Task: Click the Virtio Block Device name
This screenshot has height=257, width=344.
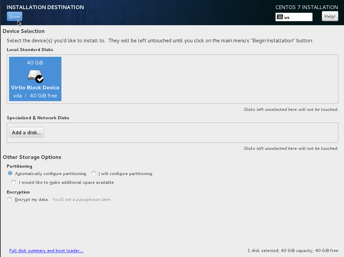Action: point(35,87)
